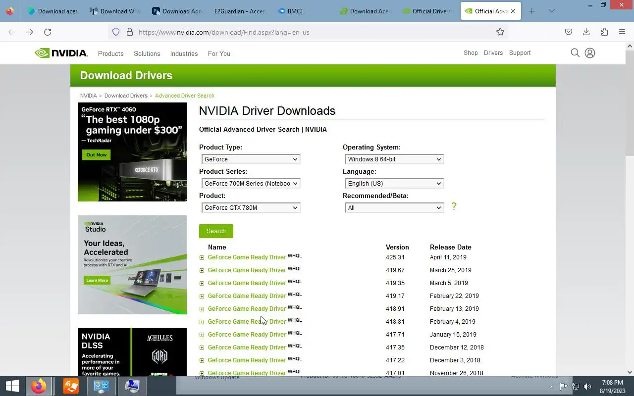Image resolution: width=634 pixels, height=396 pixels.
Task: Click the Out Now button in RTX 4060 ad
Action: (x=97, y=154)
